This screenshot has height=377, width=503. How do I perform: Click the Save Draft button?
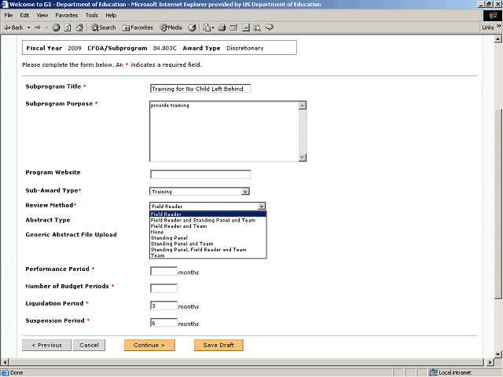[218, 345]
